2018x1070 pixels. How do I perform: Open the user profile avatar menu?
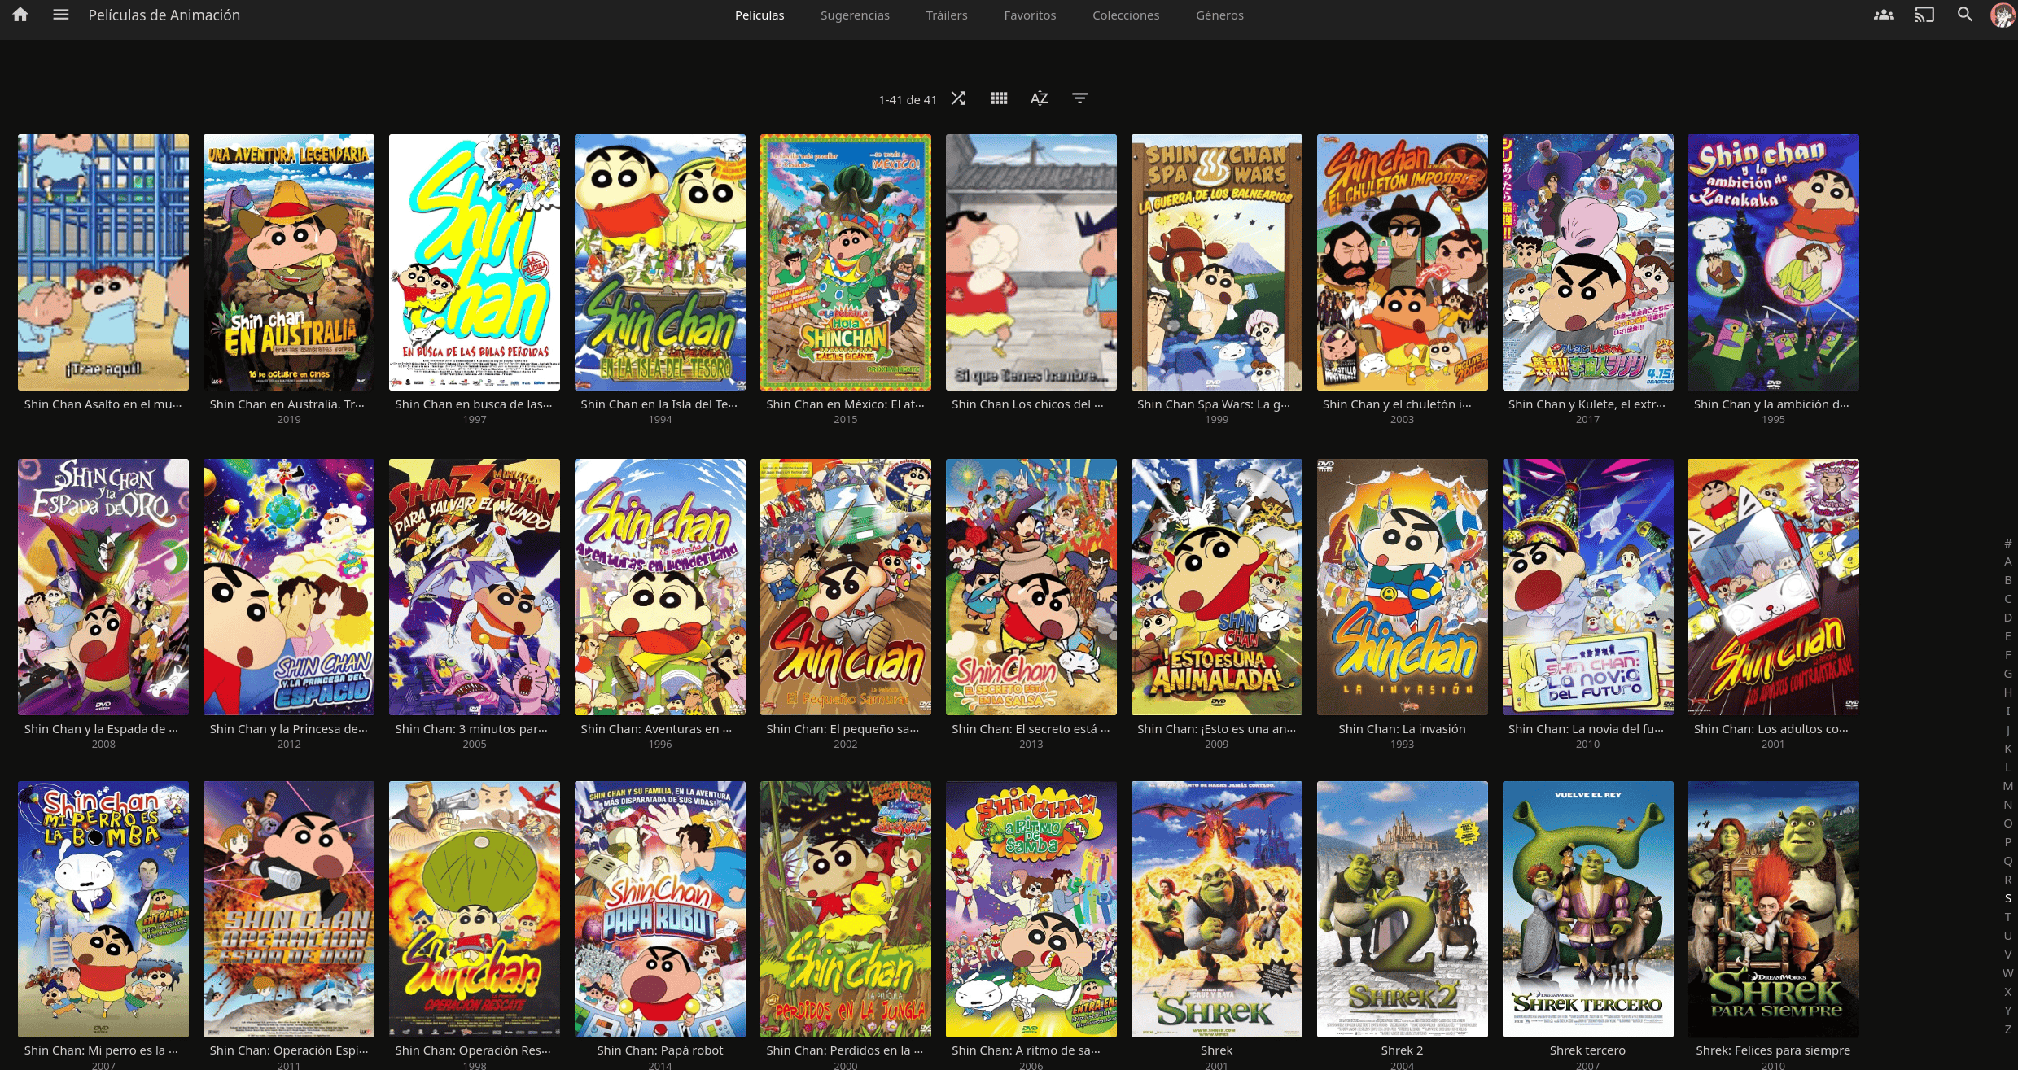[2002, 15]
